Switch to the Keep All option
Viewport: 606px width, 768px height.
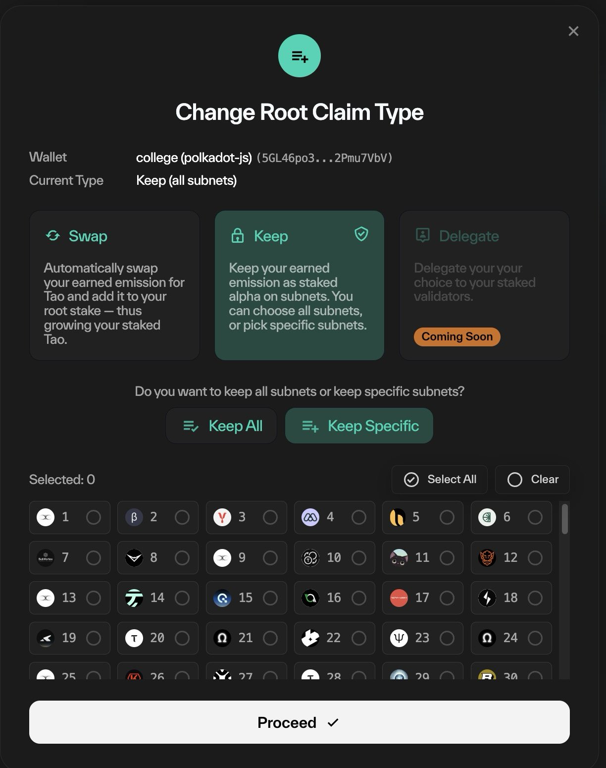[x=221, y=426]
